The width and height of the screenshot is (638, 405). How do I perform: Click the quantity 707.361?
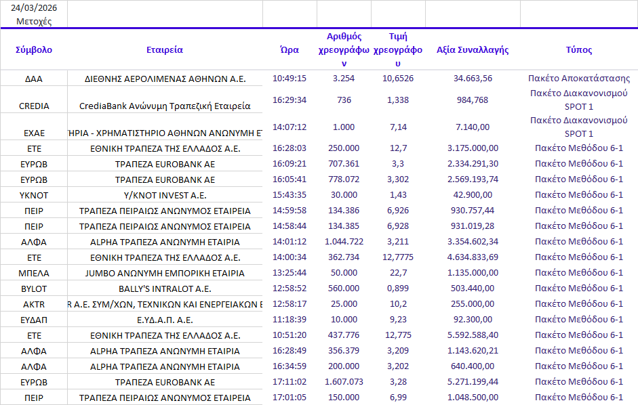tap(344, 164)
